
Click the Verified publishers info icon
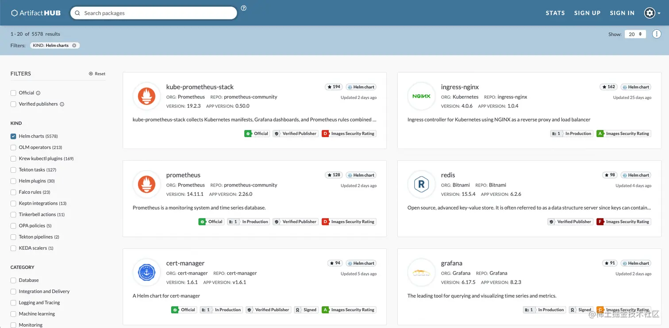[62, 104]
